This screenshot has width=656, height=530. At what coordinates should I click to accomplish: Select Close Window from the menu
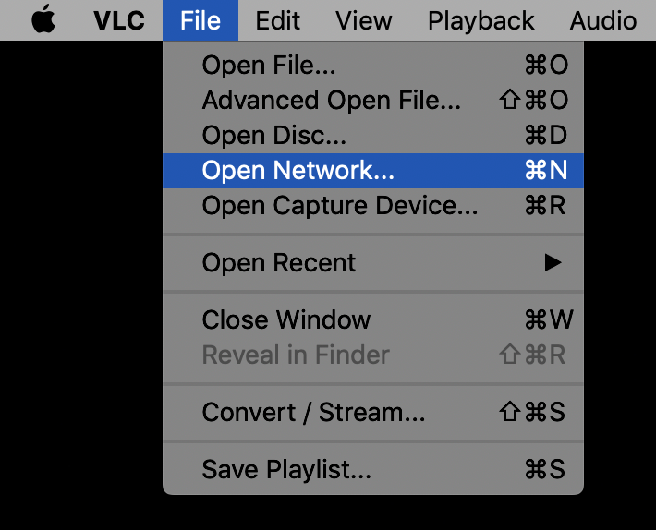point(373,319)
